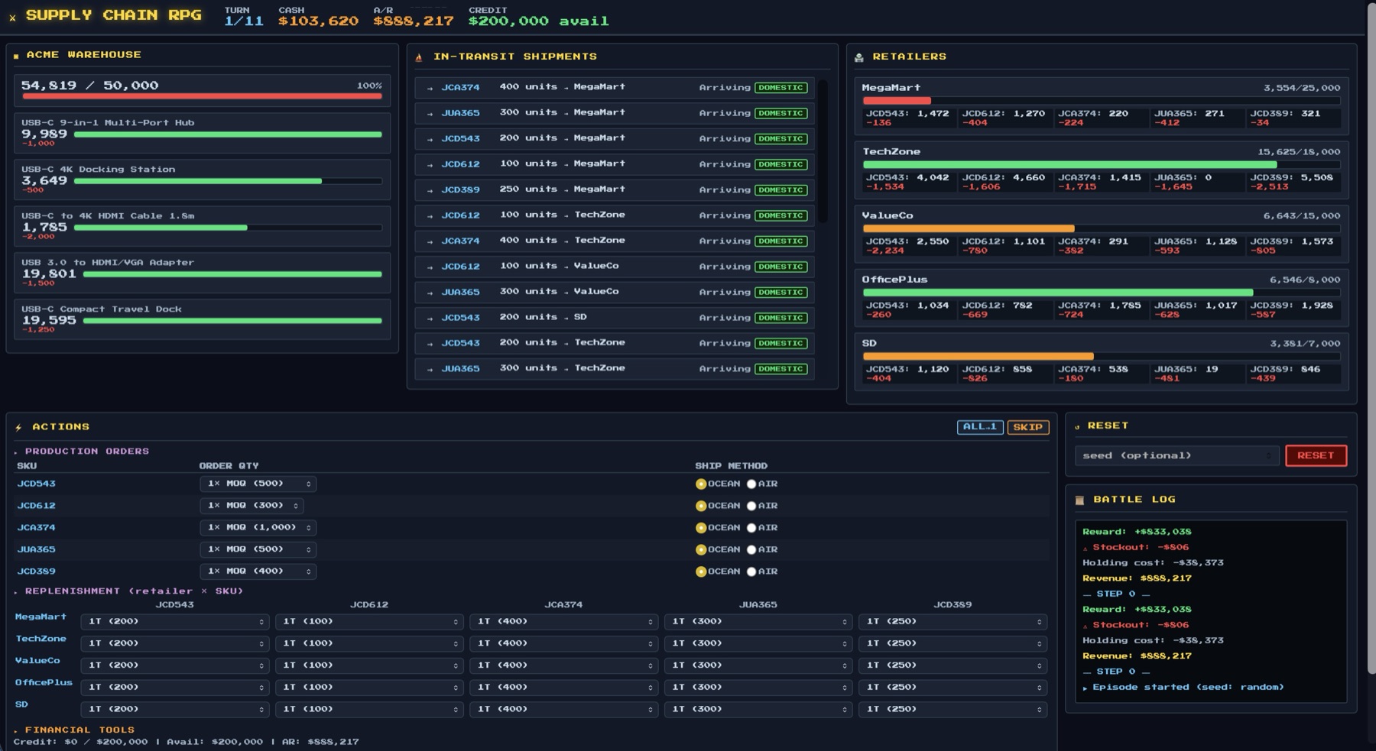Click the USB-C 4K Docking Station stock bar
The height and width of the screenshot is (751, 1376).
pyautogui.click(x=228, y=181)
